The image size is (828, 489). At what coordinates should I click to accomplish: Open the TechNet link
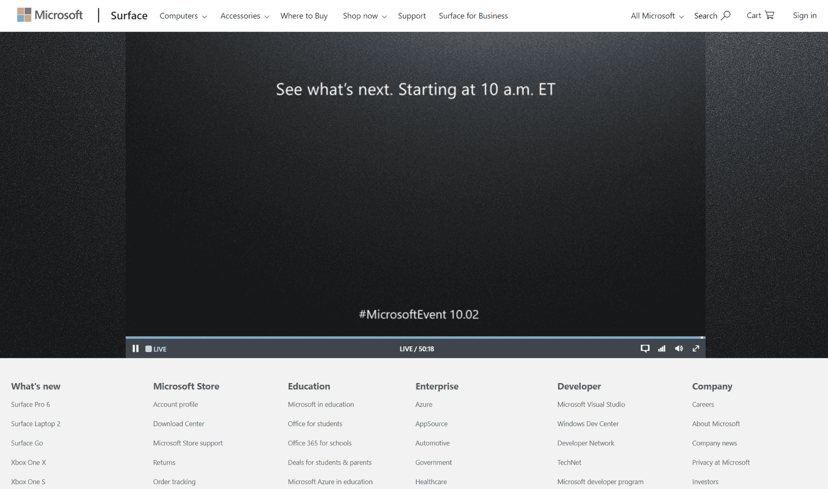569,463
